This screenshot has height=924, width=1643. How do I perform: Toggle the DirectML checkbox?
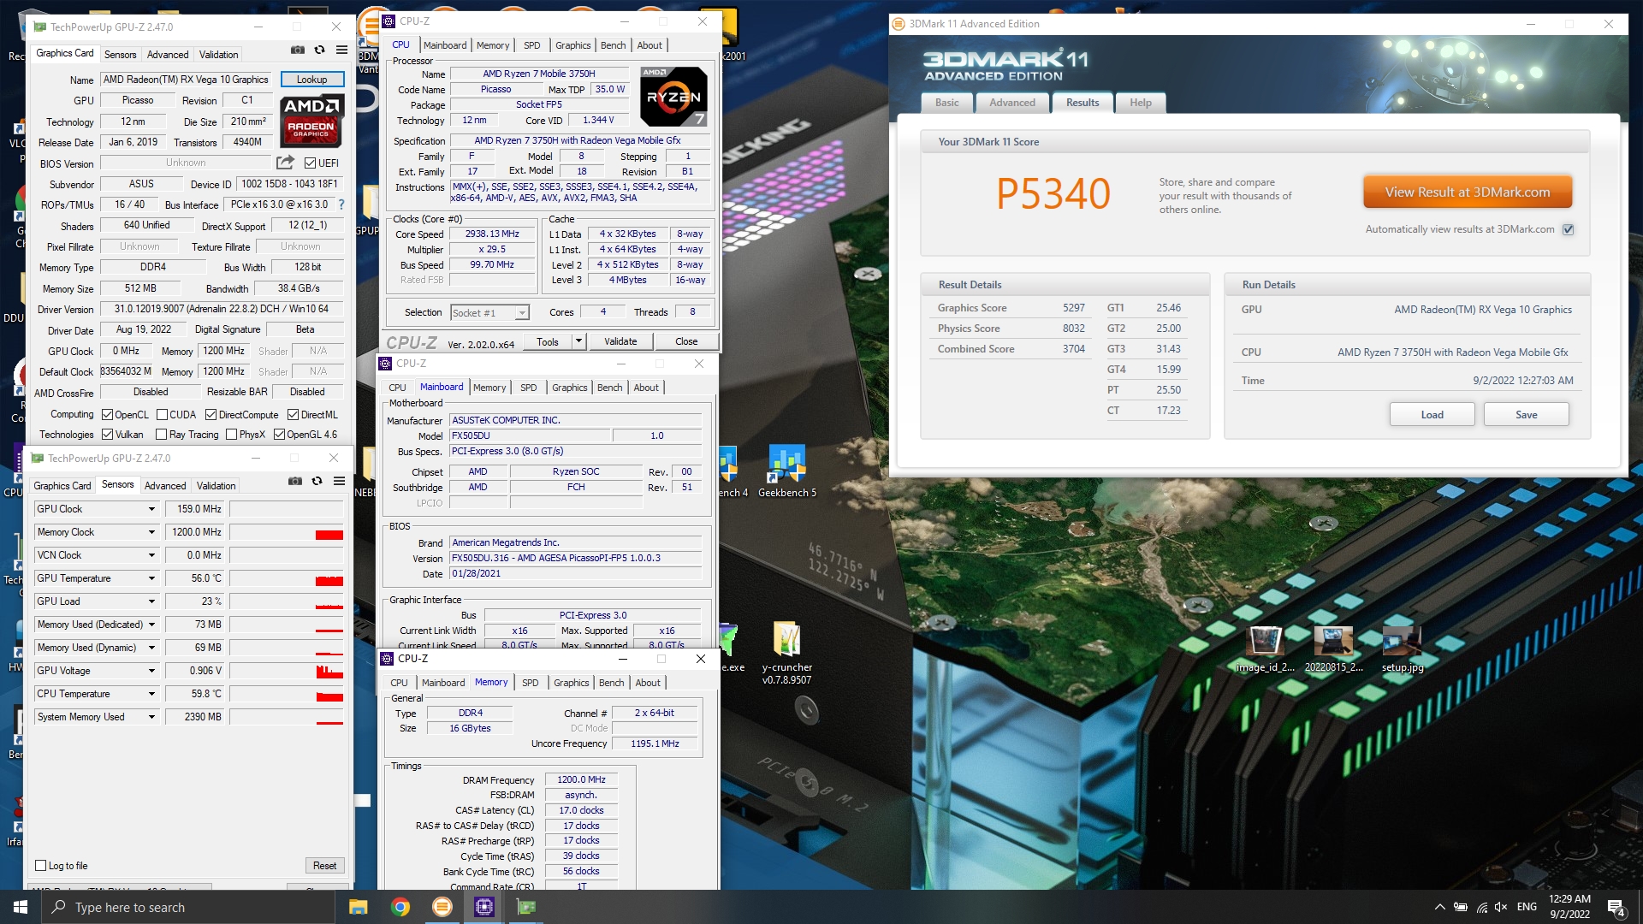tap(293, 415)
